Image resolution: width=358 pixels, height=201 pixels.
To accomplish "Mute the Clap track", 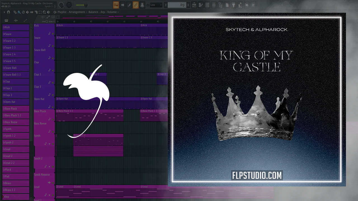I will coord(53,71).
